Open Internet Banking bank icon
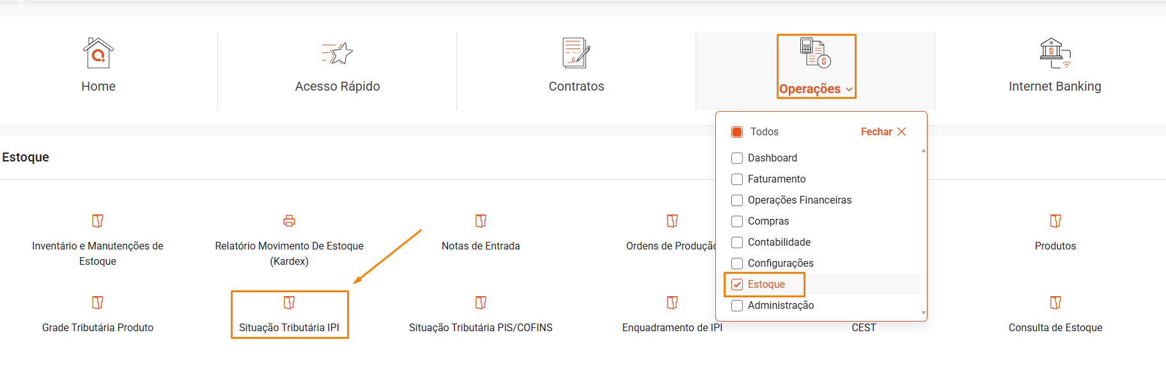The height and width of the screenshot is (365, 1166). (x=1055, y=53)
